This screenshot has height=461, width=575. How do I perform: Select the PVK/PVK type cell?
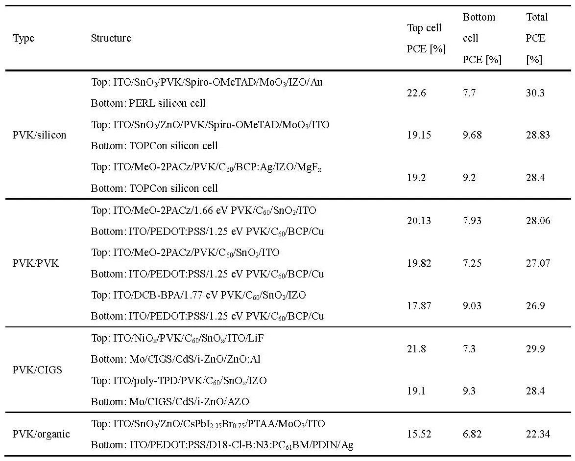(x=35, y=263)
